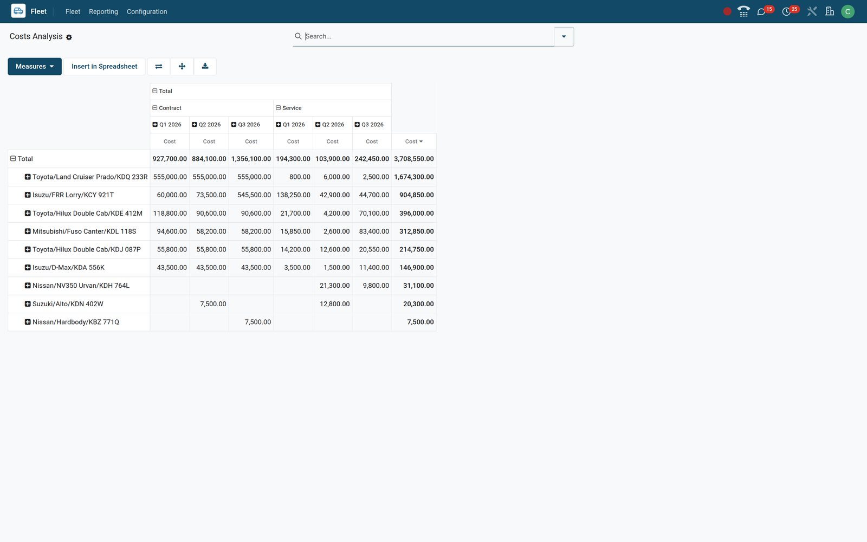The height and width of the screenshot is (542, 867).
Task: Download the pivot as xlsx icon
Action: pos(205,67)
